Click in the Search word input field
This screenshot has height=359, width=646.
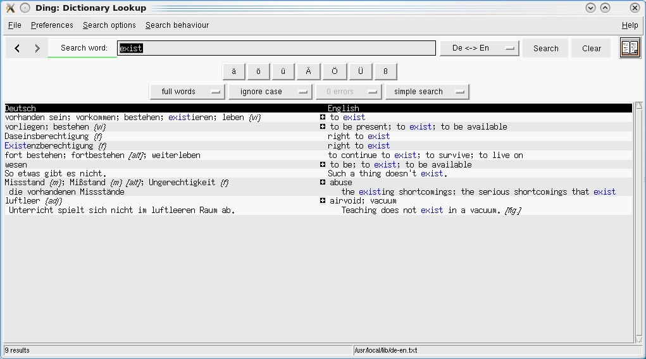(276, 49)
